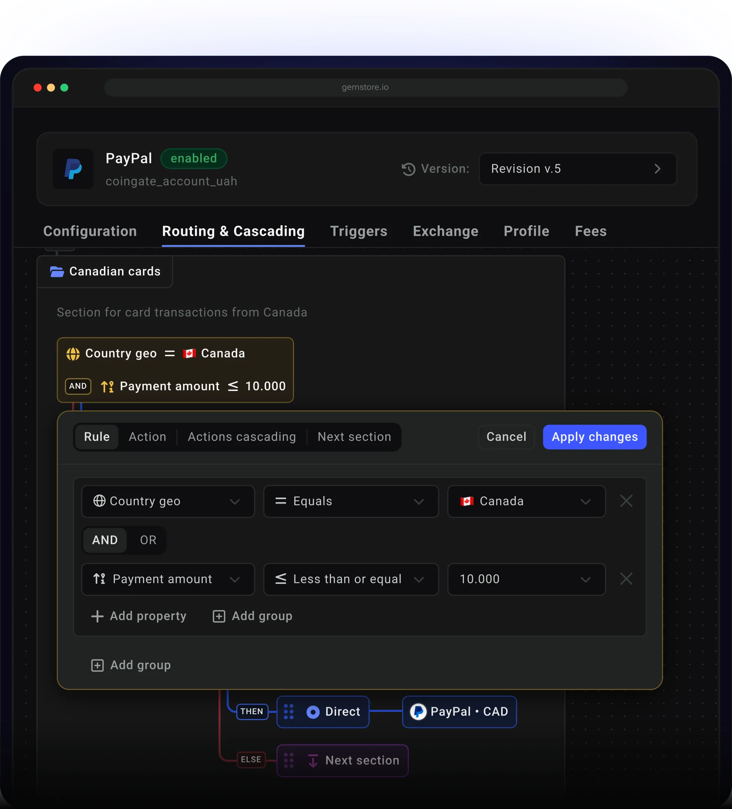Switch to the Triggers tab

[x=358, y=231]
